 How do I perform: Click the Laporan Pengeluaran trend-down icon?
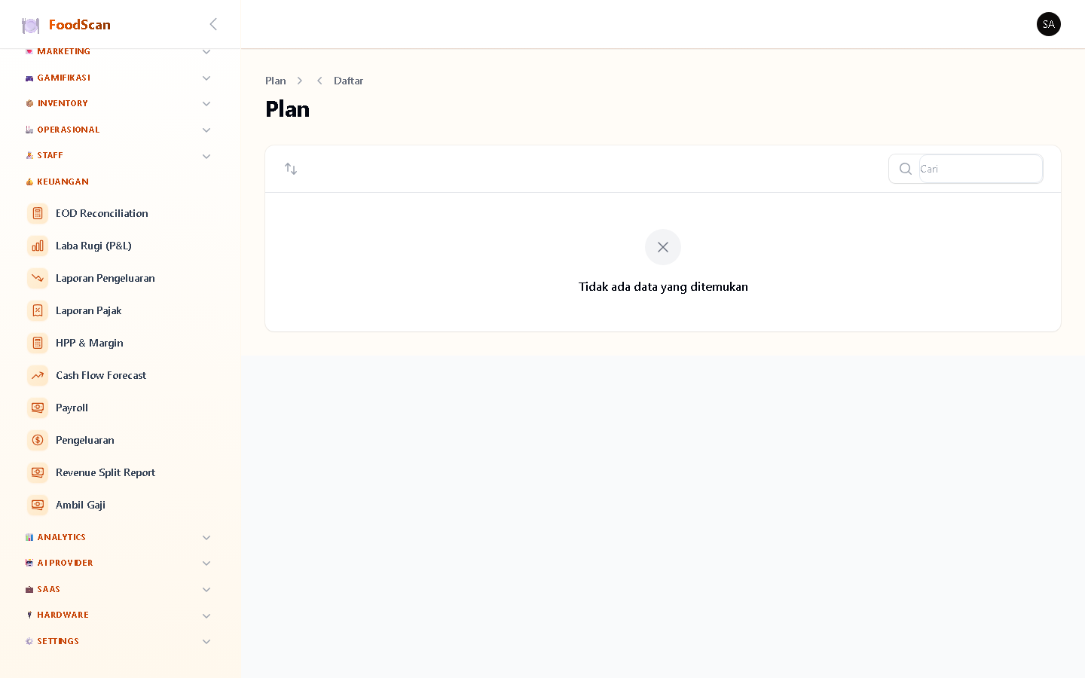tap(38, 278)
